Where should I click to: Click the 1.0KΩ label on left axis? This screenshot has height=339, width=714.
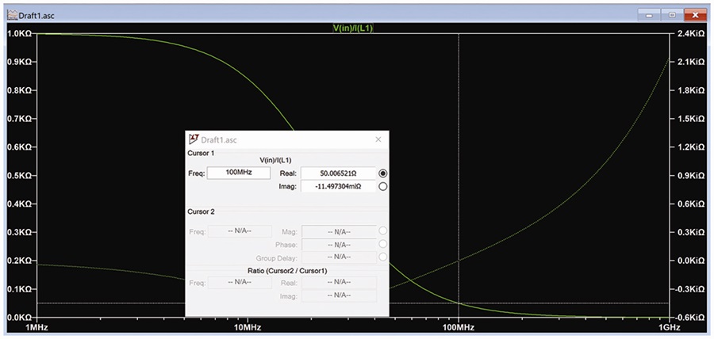click(19, 33)
